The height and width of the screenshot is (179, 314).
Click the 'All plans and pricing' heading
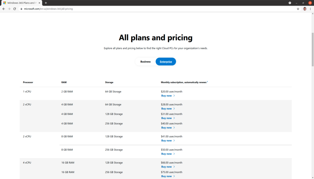pos(155,37)
